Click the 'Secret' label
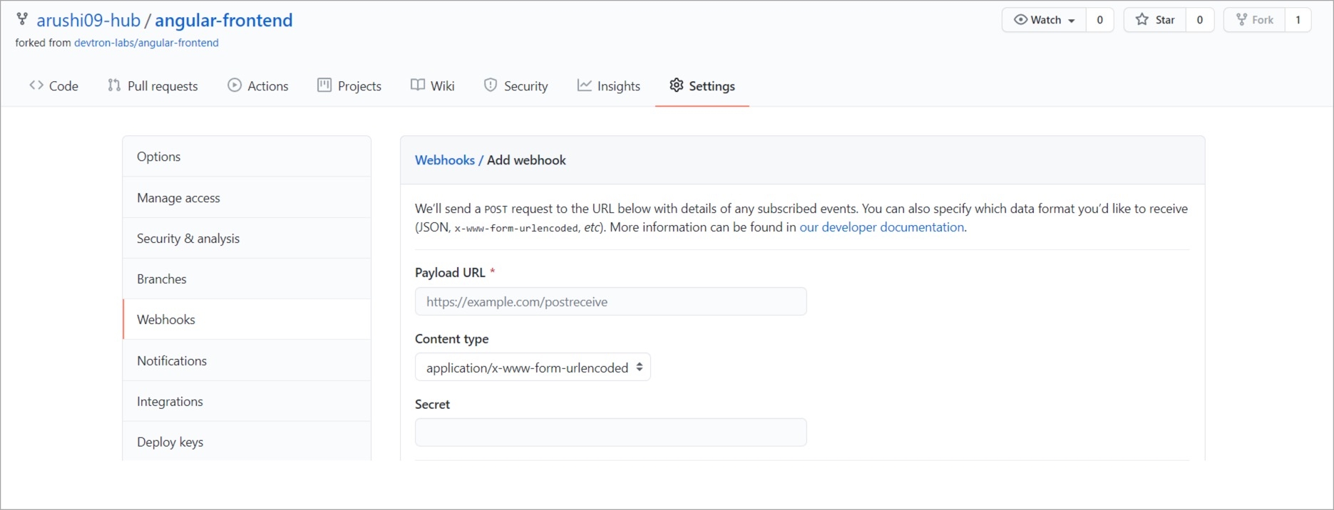 [x=432, y=405]
